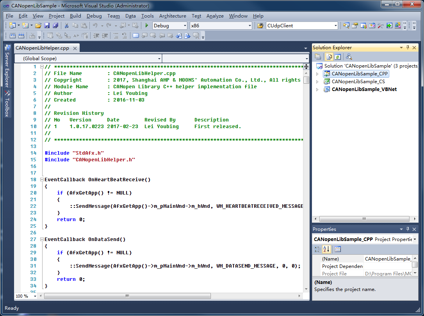
Task: Click the Project File property row
Action: click(366, 273)
